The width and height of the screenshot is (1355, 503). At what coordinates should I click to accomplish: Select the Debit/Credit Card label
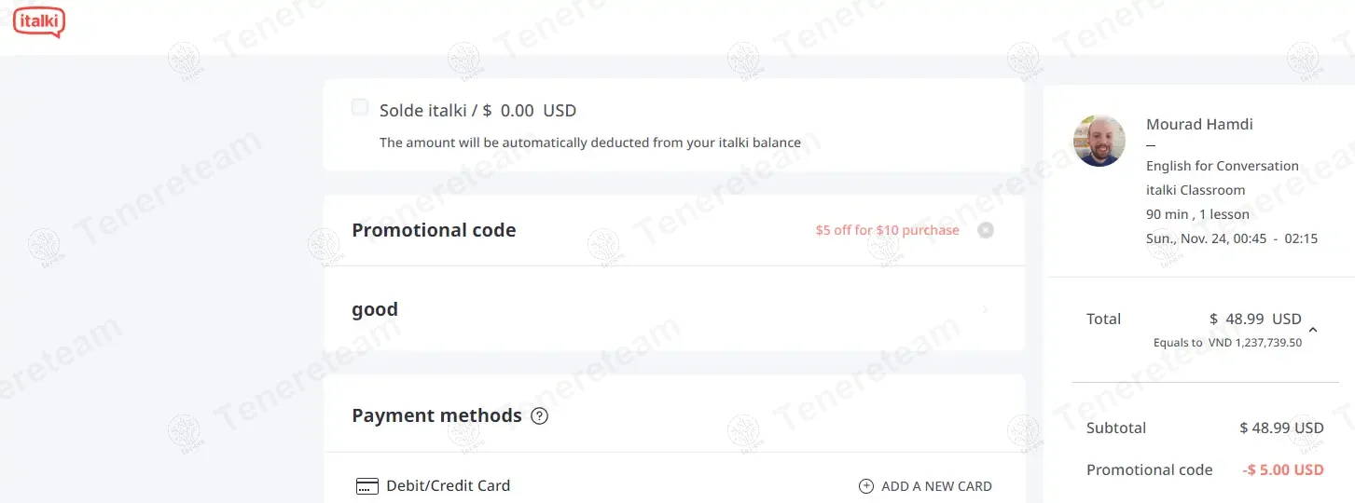[x=448, y=485]
